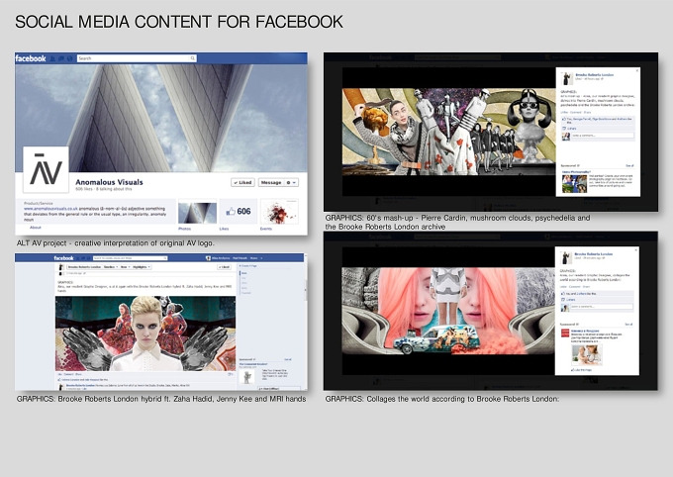The image size is (673, 477).
Task: Click Create a Page link in right sidebar
Action: point(247,266)
